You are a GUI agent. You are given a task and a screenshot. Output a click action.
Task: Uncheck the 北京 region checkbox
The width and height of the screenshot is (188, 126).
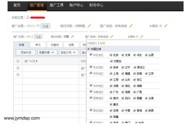pos(111,55)
